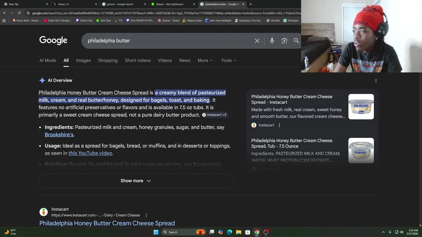Click the weather widget showing 63°F Clear

click(10, 232)
